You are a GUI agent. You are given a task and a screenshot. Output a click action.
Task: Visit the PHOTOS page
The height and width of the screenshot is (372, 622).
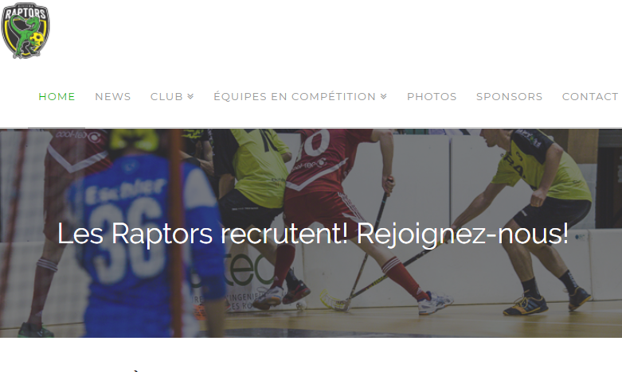[432, 96]
